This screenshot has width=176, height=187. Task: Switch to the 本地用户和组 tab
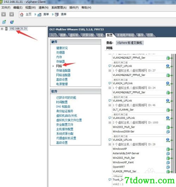click(125, 35)
